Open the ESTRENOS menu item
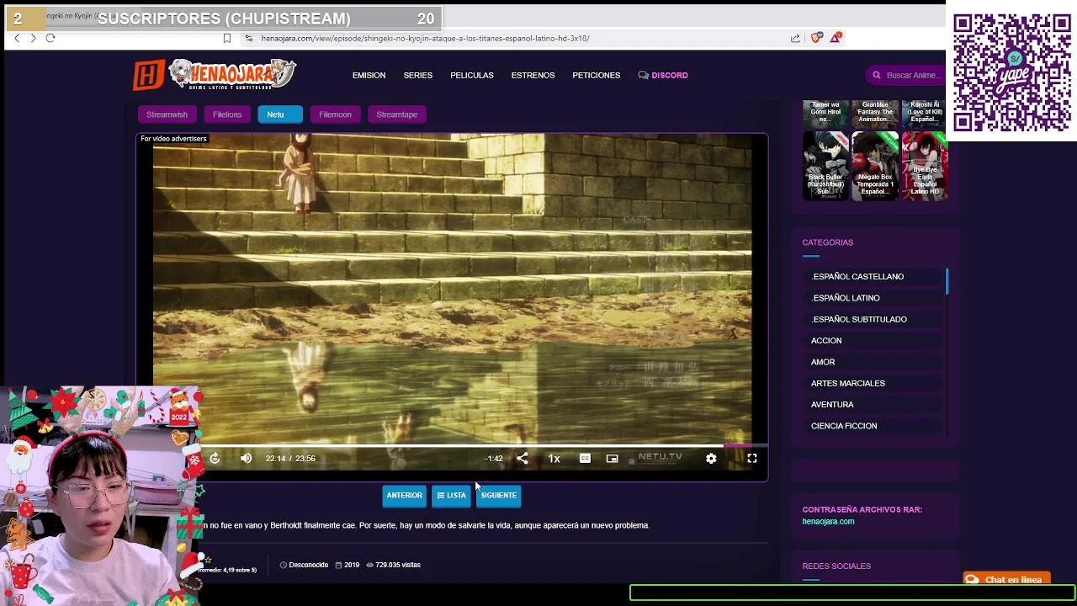The width and height of the screenshot is (1077, 606). pos(533,75)
